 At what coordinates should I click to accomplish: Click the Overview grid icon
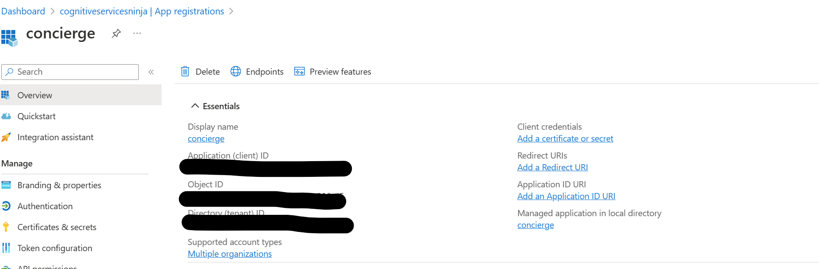[x=6, y=95]
